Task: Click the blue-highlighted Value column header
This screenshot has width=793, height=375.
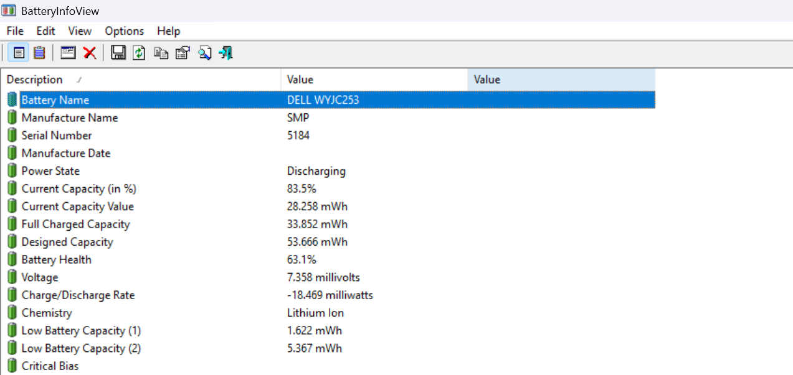Action: tap(561, 80)
